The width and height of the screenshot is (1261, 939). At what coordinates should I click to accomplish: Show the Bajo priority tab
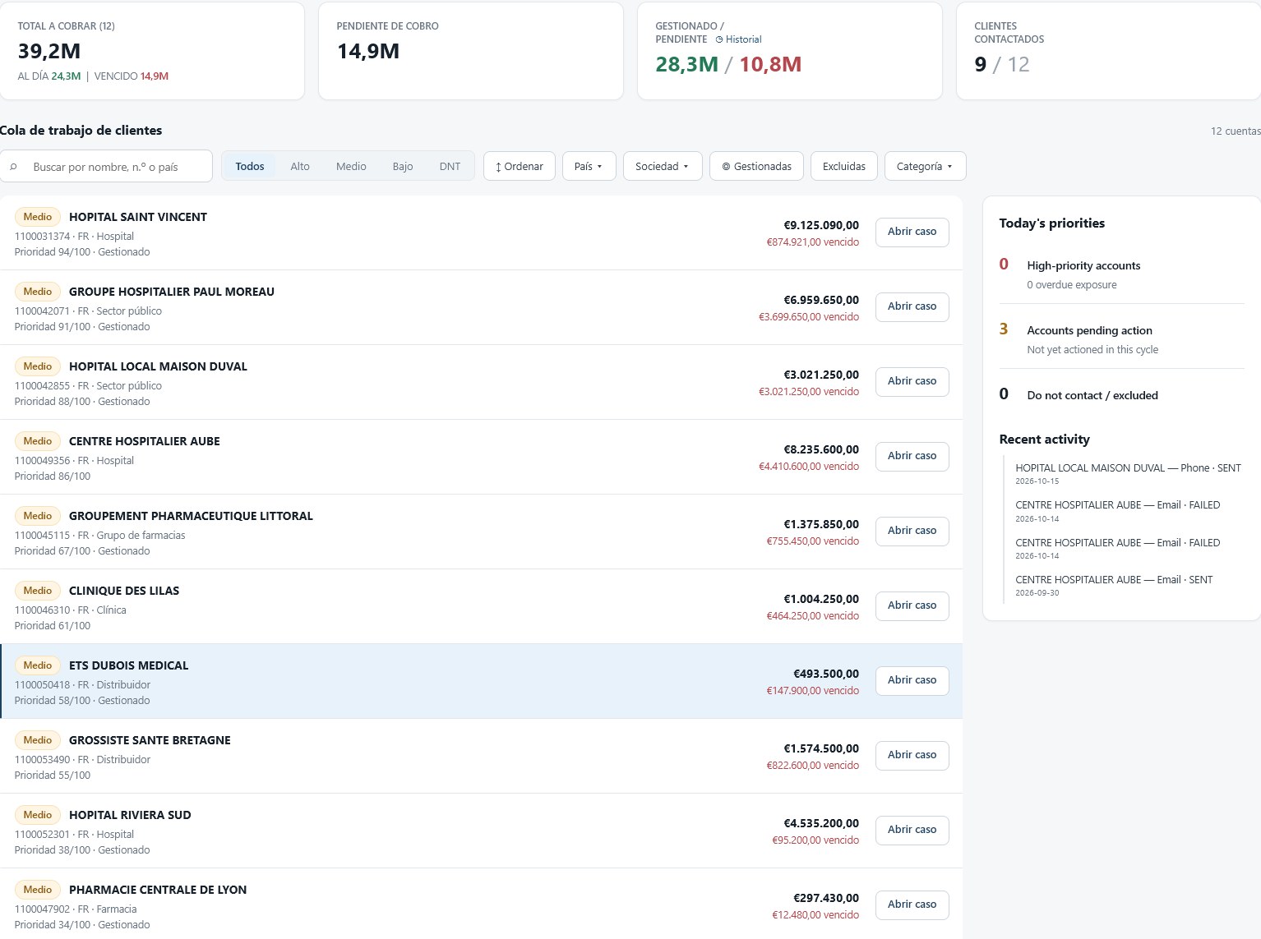(x=403, y=166)
